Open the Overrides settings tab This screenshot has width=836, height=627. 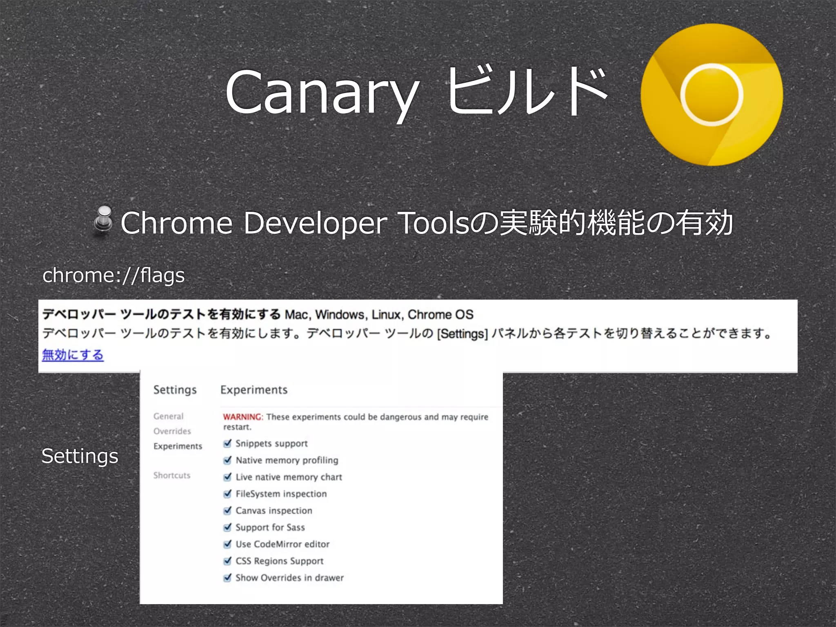pyautogui.click(x=172, y=431)
